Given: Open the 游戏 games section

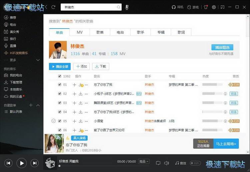Looking at the screenshot, I should pos(193,7).
